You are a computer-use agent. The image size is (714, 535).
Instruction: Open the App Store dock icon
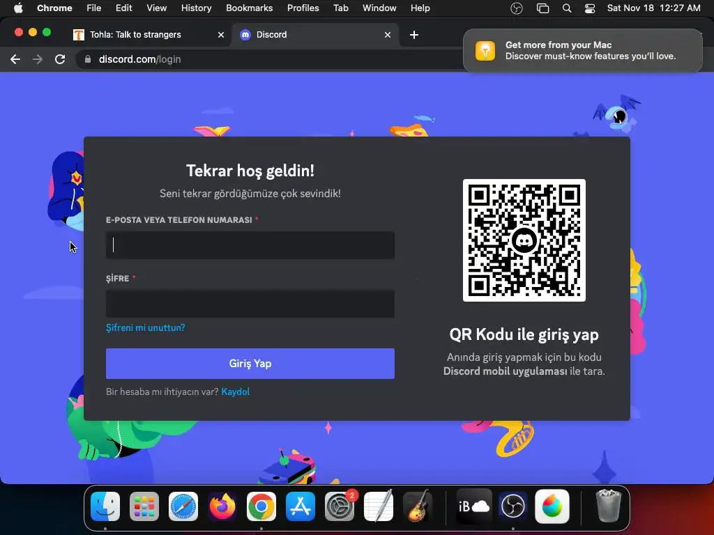pyautogui.click(x=301, y=506)
